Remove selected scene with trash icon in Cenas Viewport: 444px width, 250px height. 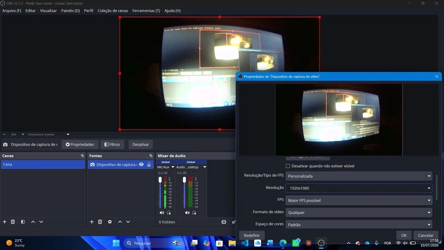click(13, 222)
